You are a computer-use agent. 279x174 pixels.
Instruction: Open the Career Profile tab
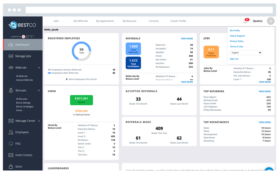[178, 21]
